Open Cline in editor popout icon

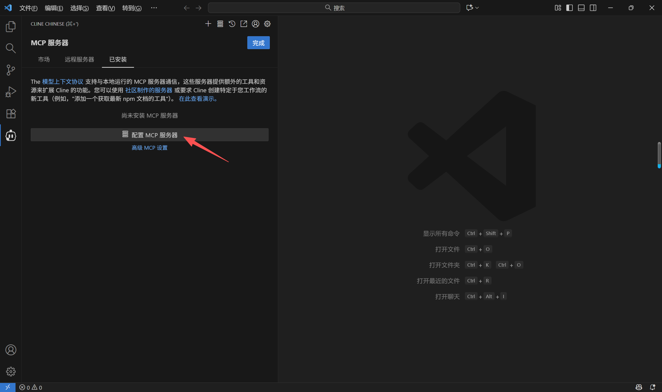coord(243,24)
